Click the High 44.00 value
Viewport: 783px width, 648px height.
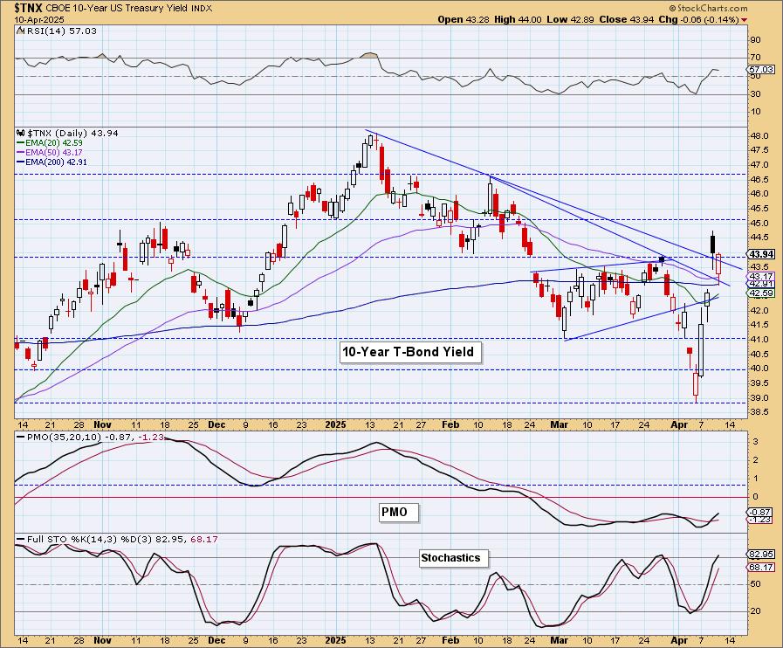[518, 19]
